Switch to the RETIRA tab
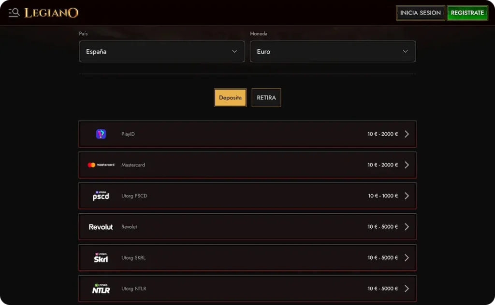Screen dimensions: 495x305 click(266, 97)
